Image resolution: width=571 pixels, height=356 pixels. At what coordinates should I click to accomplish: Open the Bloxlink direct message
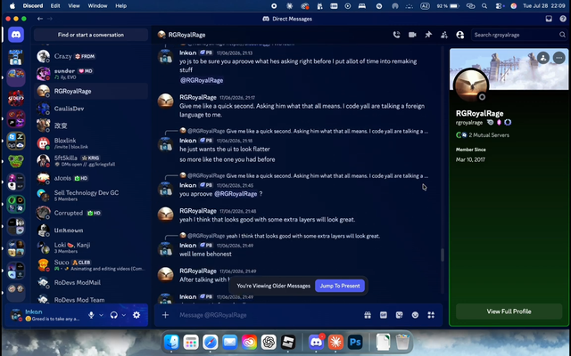tap(91, 143)
